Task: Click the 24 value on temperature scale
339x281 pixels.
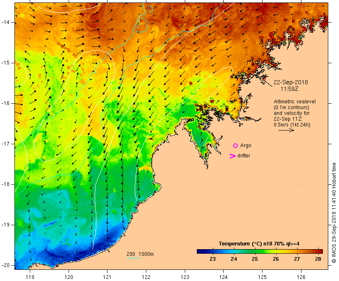Action: (x=234, y=259)
